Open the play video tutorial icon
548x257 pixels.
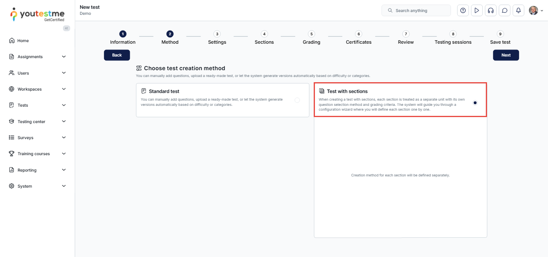(x=477, y=10)
